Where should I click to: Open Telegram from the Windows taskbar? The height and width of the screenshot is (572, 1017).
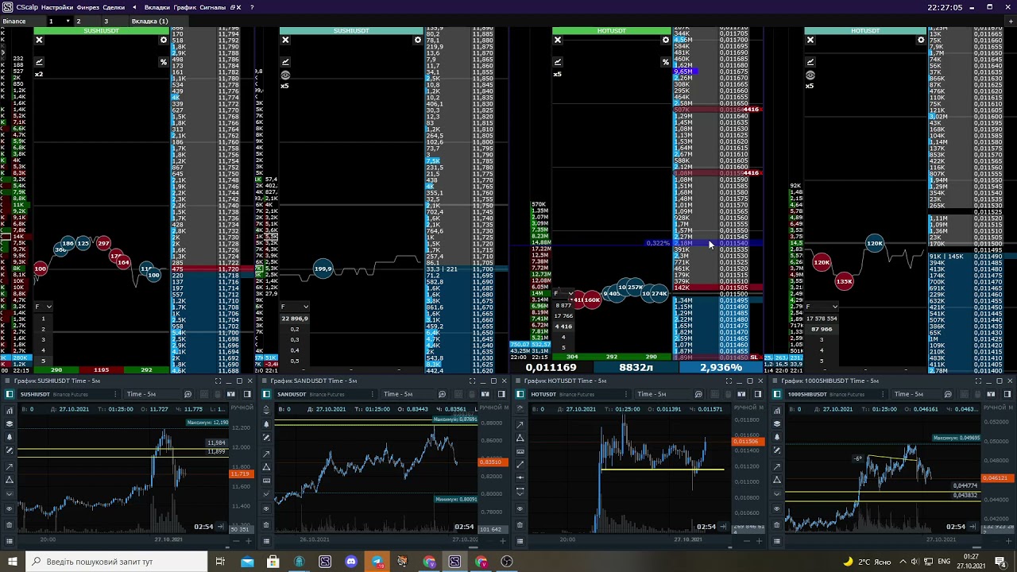pos(377,562)
